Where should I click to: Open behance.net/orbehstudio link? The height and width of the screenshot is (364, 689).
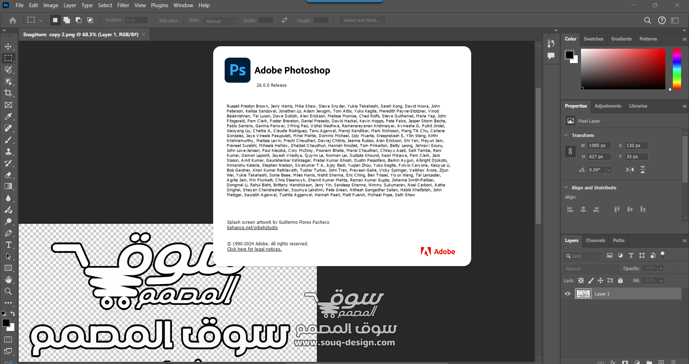[x=252, y=228]
